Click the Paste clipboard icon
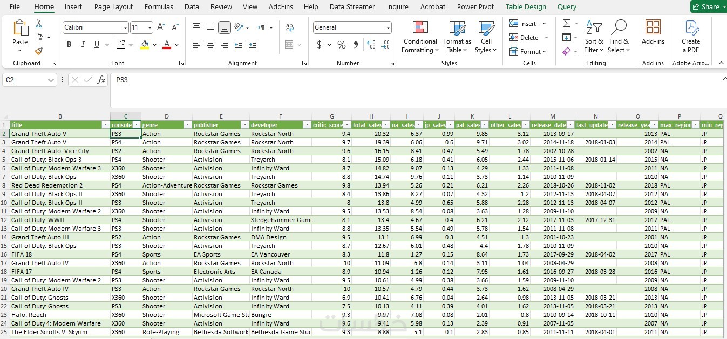 [x=20, y=29]
